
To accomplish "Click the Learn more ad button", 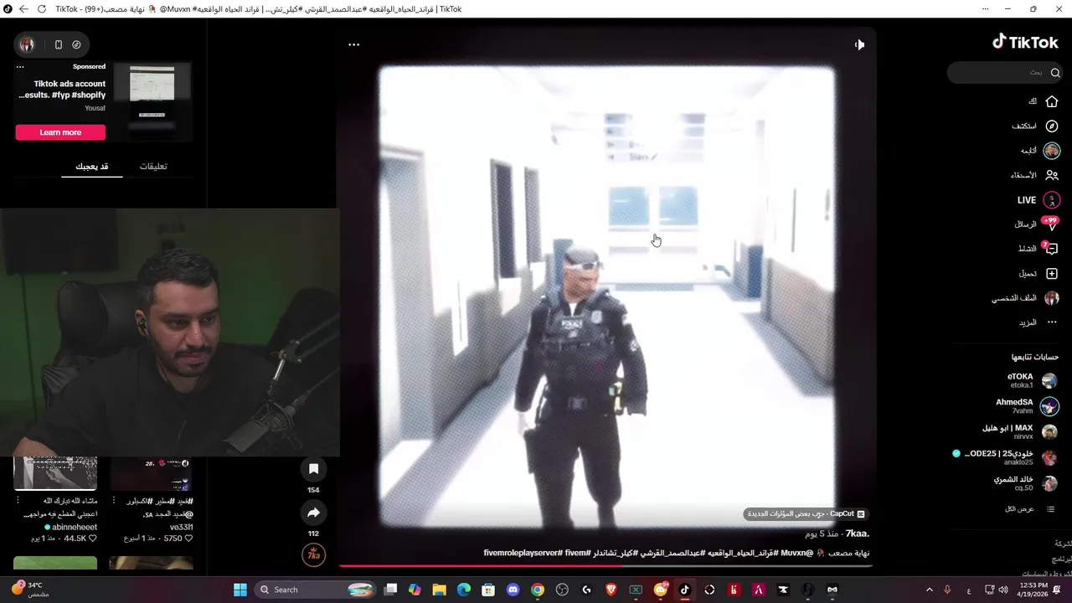I will click(60, 132).
